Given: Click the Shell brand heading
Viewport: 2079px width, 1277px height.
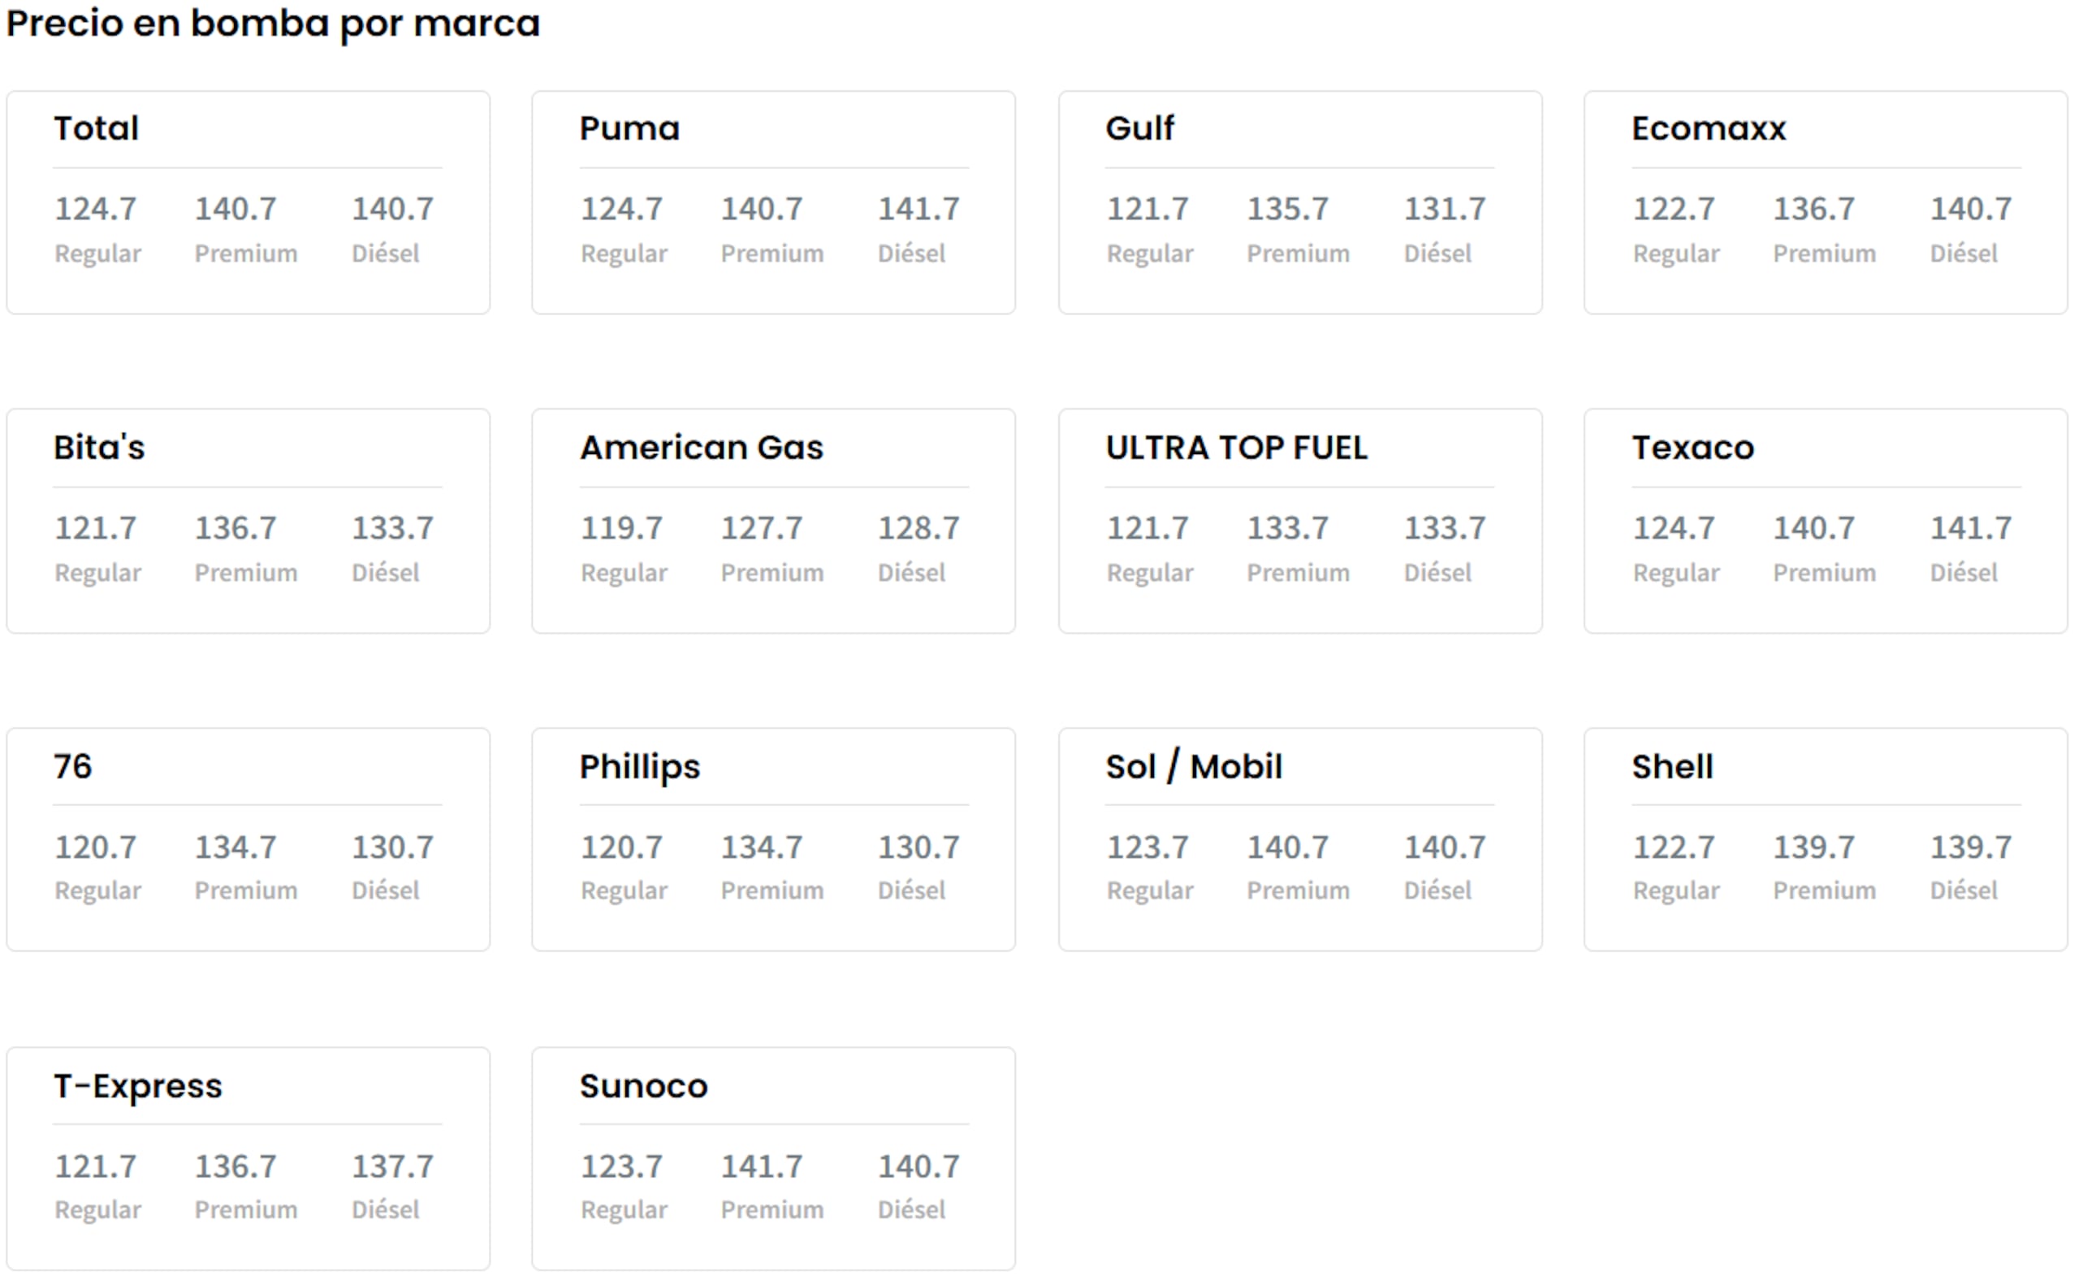Looking at the screenshot, I should 1673,767.
